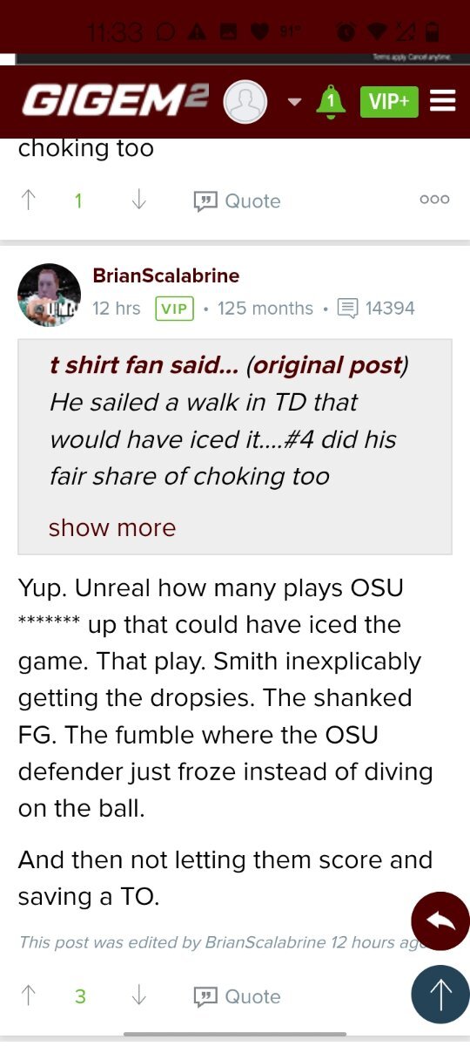Downvote BrianScalabrine's post
The width and height of the screenshot is (470, 1046).
pyautogui.click(x=138, y=996)
